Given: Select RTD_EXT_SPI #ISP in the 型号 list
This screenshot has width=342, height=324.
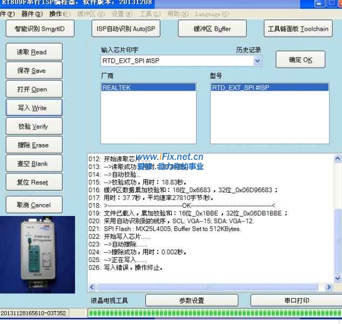Looking at the screenshot, I should tap(270, 87).
